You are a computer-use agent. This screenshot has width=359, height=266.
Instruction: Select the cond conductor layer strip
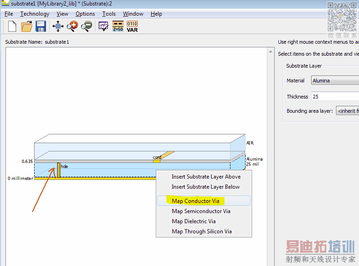tap(157, 161)
